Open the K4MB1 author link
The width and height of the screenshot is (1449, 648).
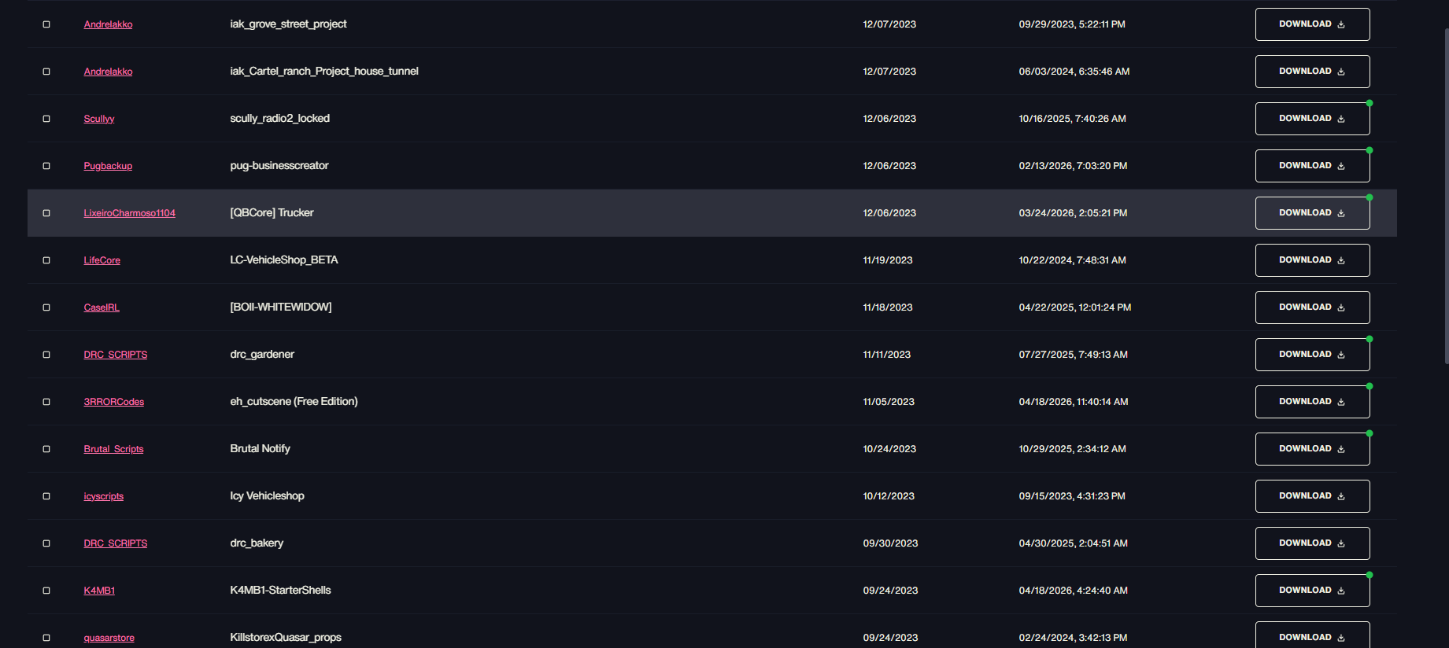tap(99, 591)
